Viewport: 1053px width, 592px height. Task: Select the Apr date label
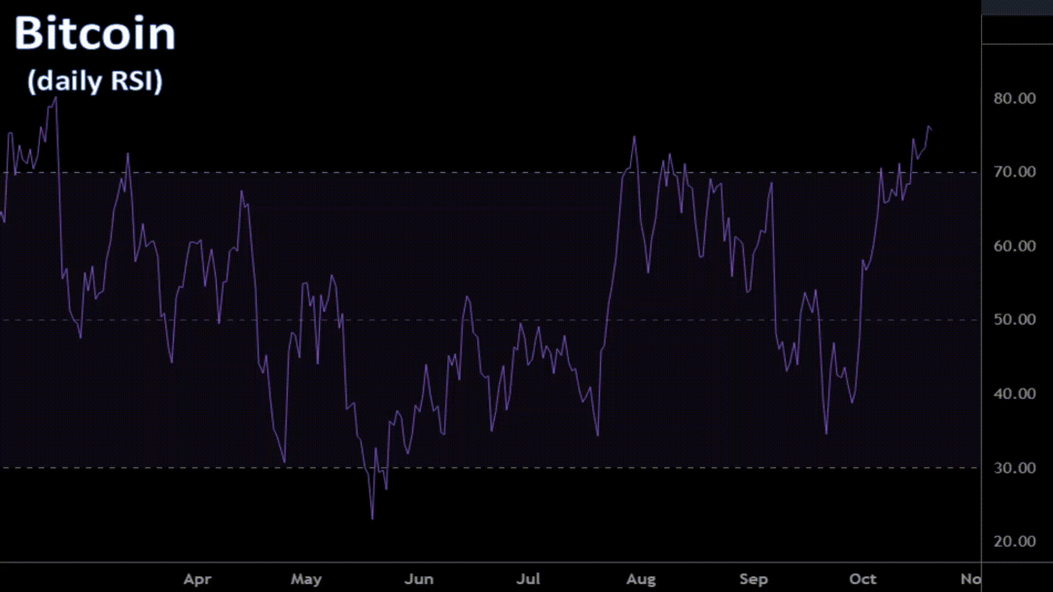(x=197, y=579)
